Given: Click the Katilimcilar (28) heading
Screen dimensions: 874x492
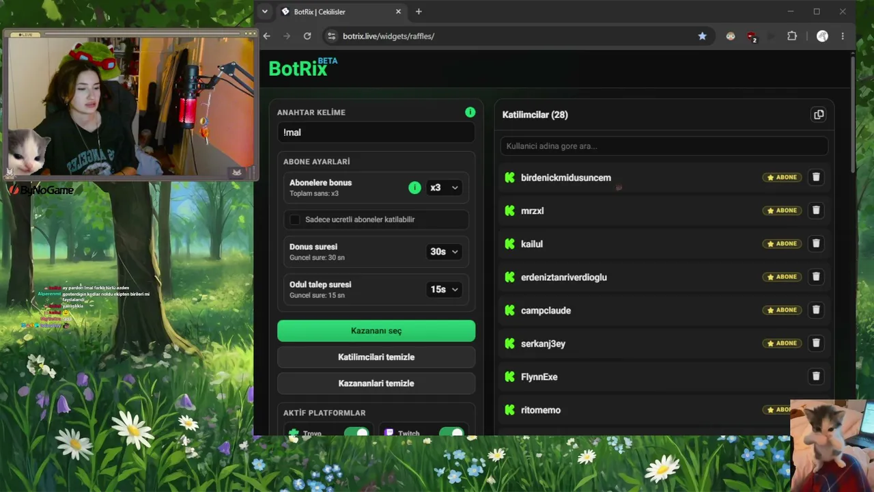Looking at the screenshot, I should pyautogui.click(x=535, y=115).
